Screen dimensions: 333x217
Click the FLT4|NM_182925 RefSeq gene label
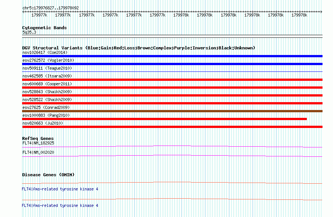tap(38, 143)
